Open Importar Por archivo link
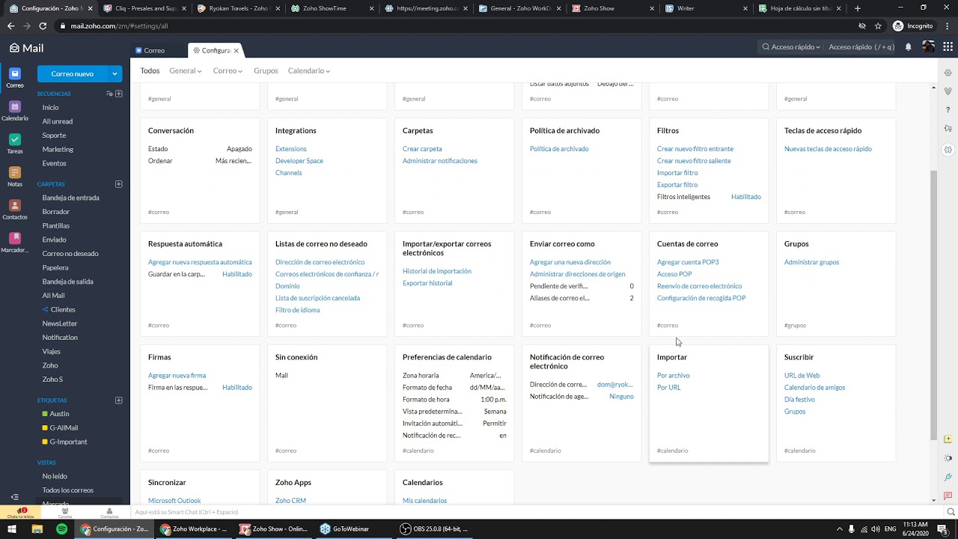The height and width of the screenshot is (539, 958). (673, 376)
